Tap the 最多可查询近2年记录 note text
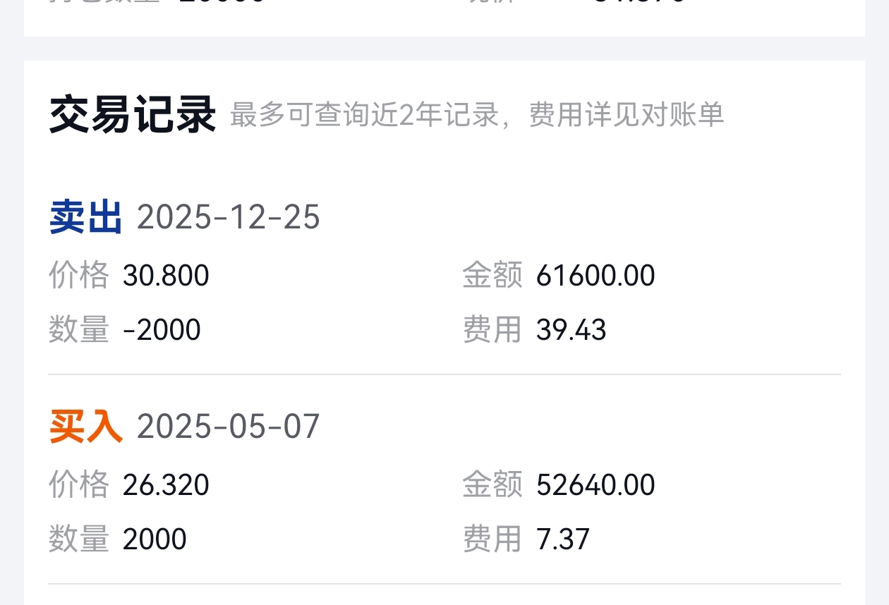Viewport: 889px width, 605px height. (364, 116)
